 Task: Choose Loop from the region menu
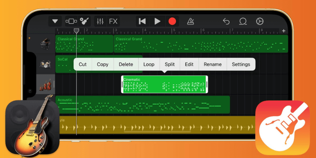coord(149,64)
